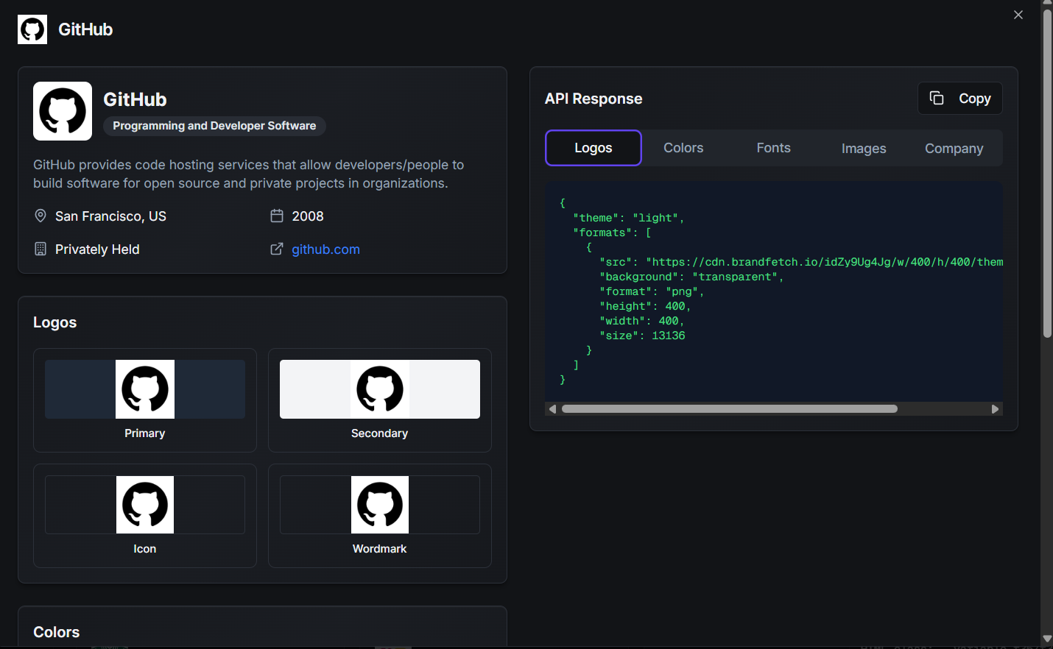Click the large GitHub avatar in company card
This screenshot has height=649, width=1053.
click(x=63, y=111)
